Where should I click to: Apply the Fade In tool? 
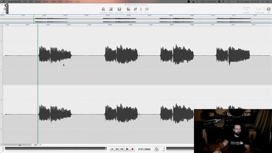pos(110,9)
